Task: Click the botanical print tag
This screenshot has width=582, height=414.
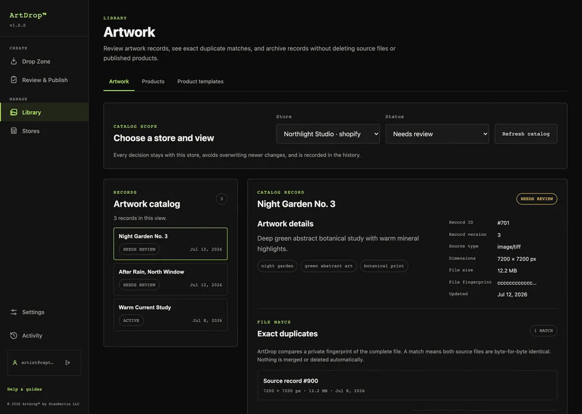Action: click(384, 266)
